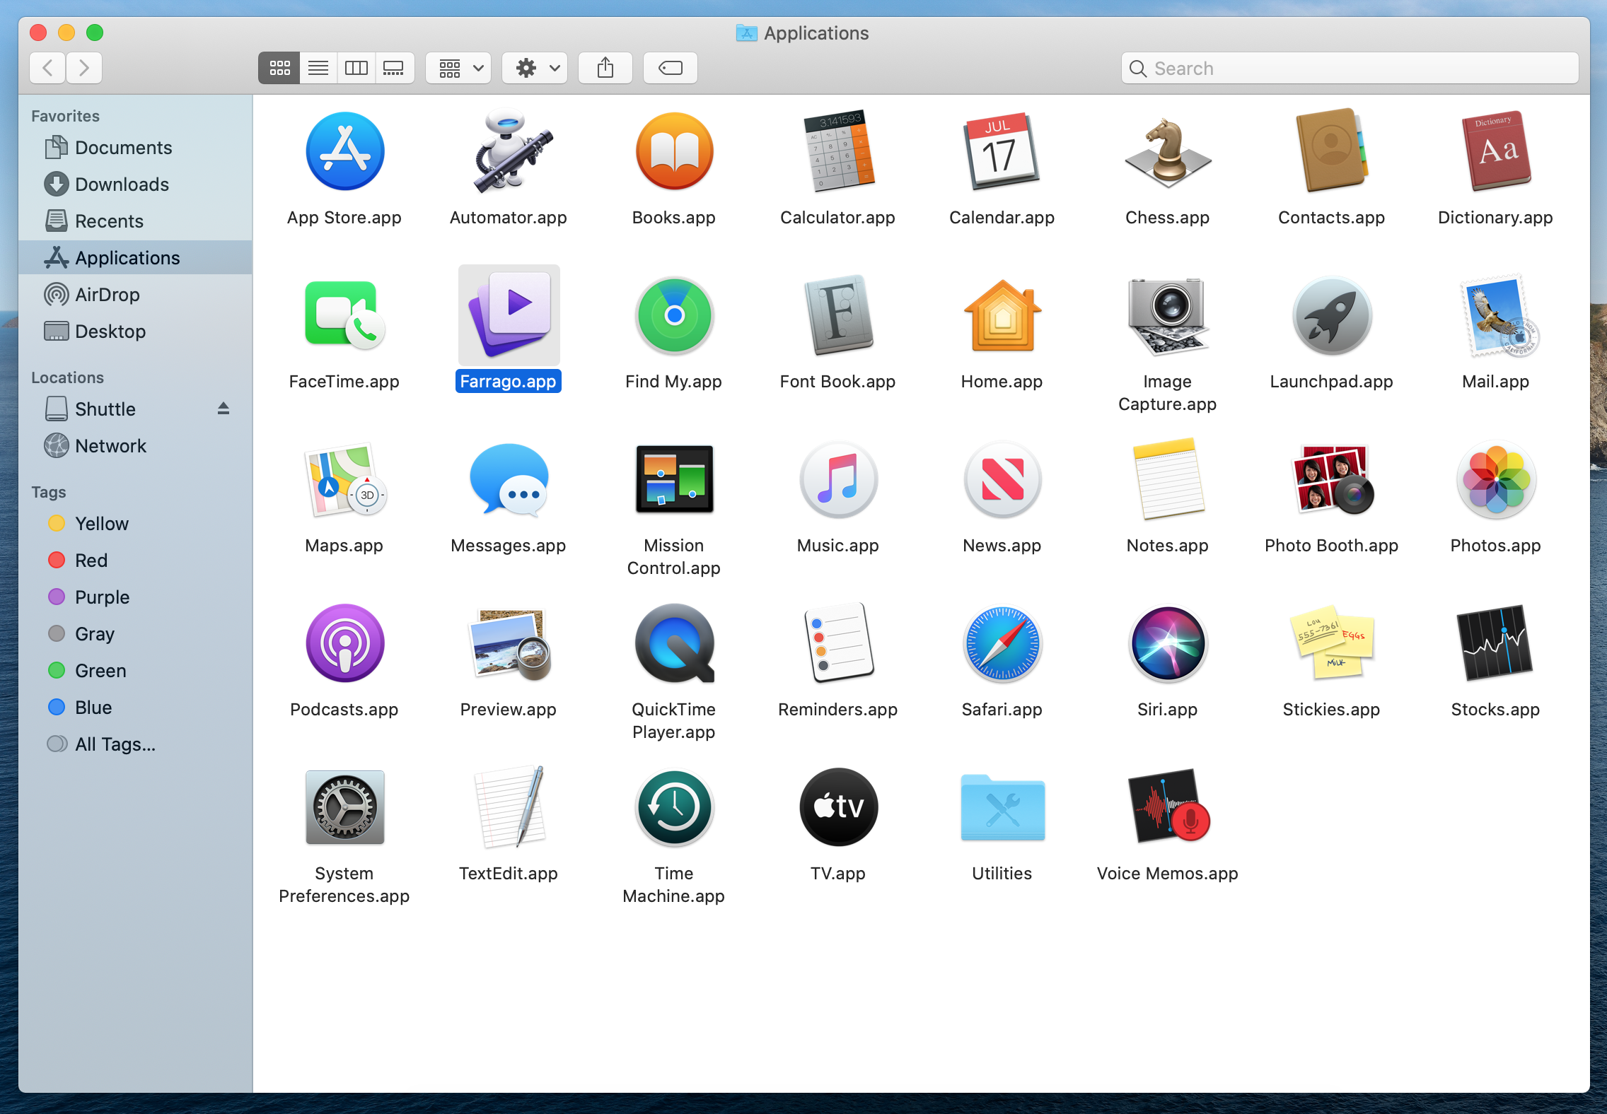Screen dimensions: 1607x1114
Task: Select the Reminders app icon
Action: (x=838, y=643)
